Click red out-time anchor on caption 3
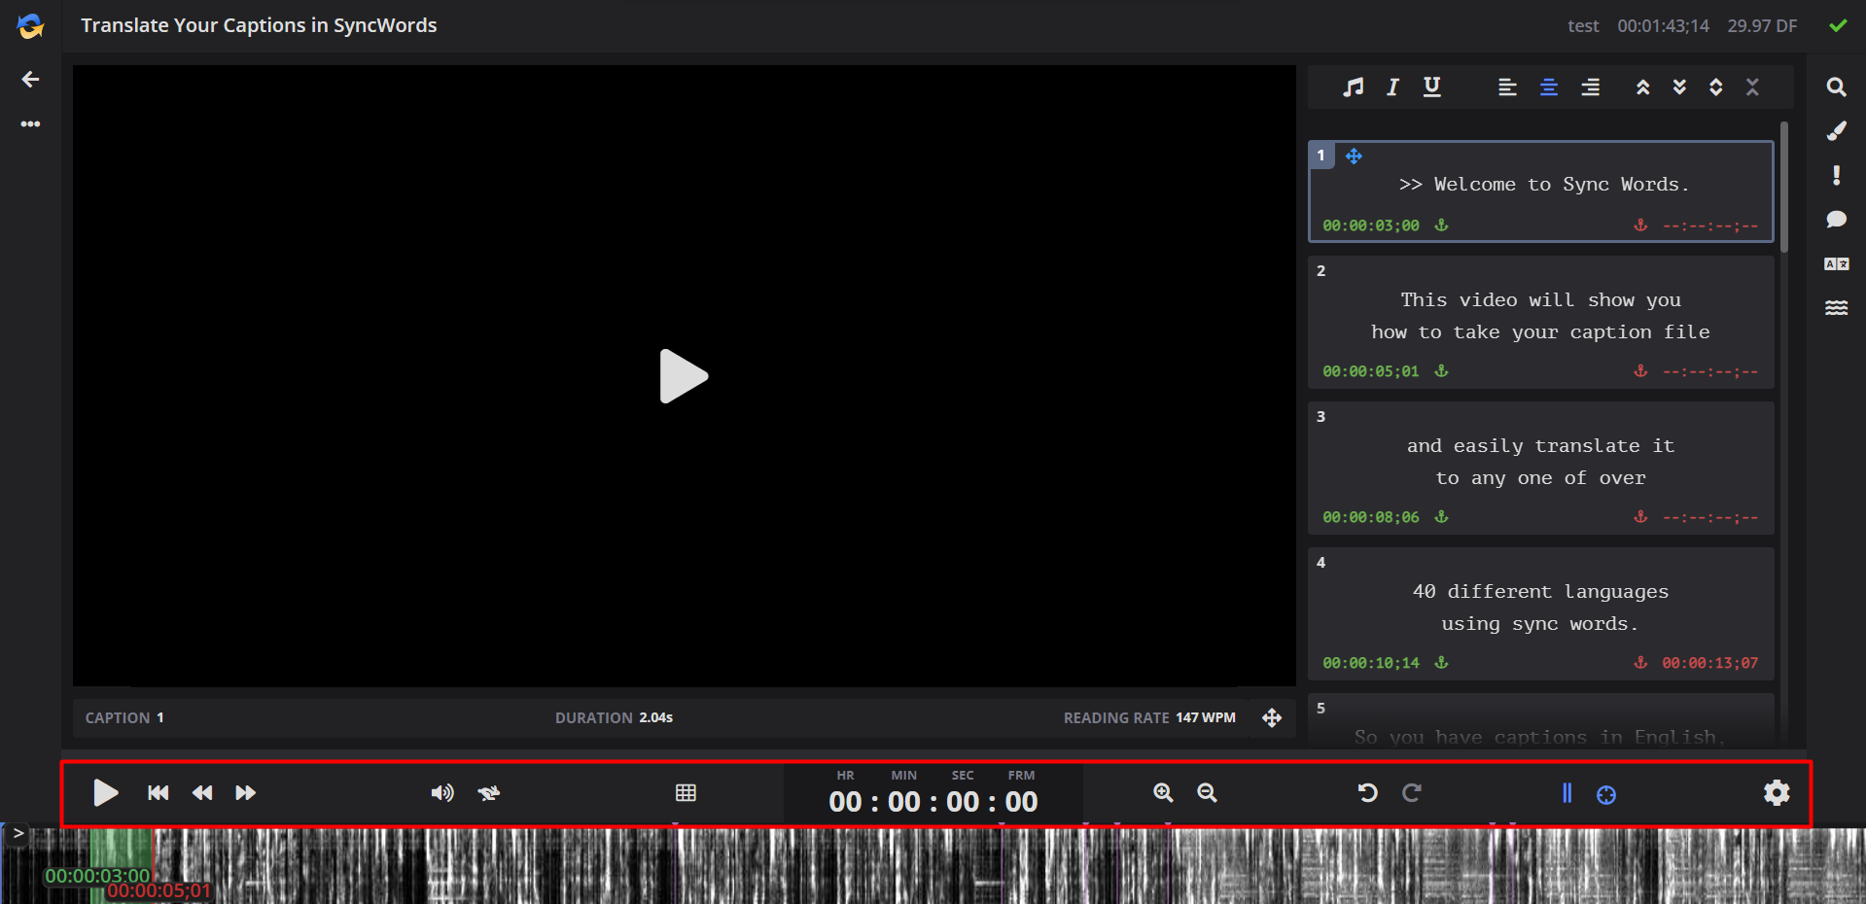 click(x=1640, y=517)
